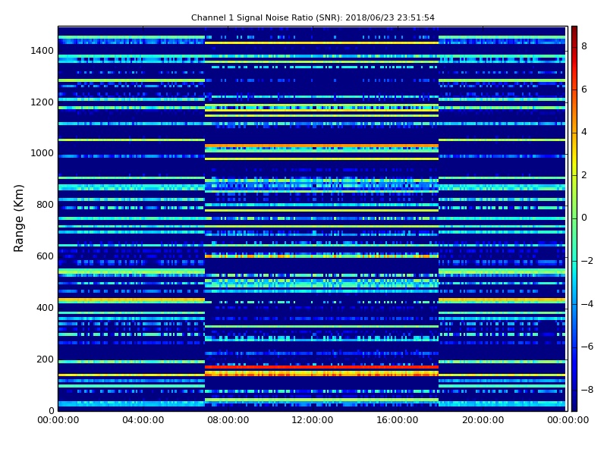The image size is (607, 455).
Task: Click the colorbar label −8
Action: [x=587, y=390]
